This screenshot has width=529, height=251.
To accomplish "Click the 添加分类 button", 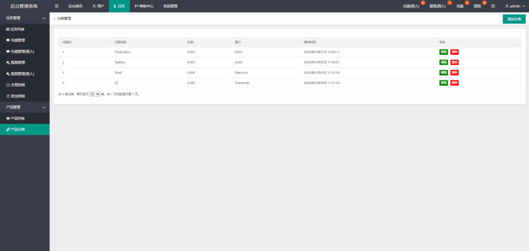I will pyautogui.click(x=514, y=19).
